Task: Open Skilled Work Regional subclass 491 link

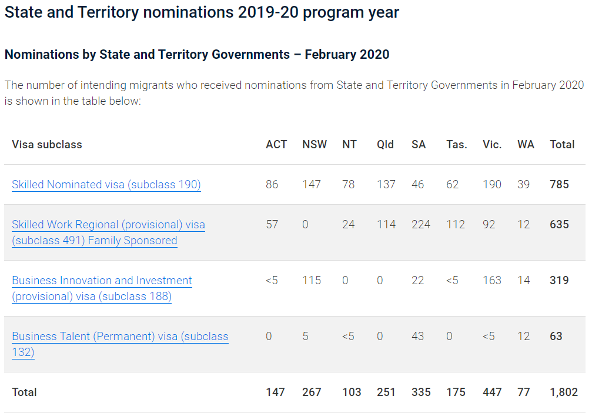Action: pos(108,232)
